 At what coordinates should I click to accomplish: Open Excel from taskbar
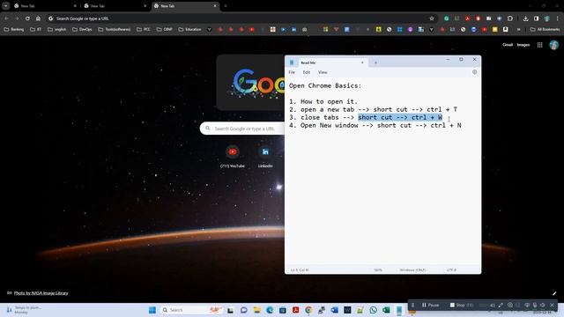coord(386,310)
